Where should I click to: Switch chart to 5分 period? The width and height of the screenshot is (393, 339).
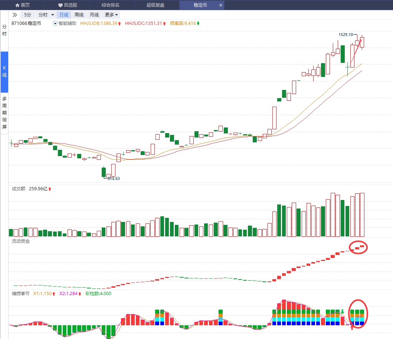27,15
